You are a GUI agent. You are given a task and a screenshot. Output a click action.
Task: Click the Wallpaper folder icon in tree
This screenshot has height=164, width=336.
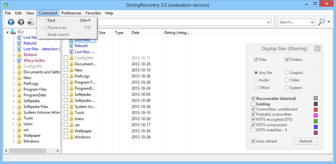coord(19,135)
